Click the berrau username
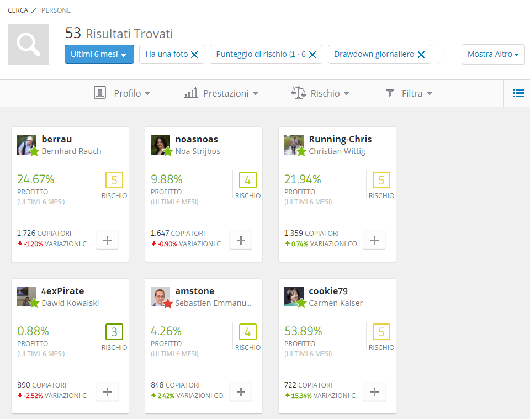 (57, 139)
